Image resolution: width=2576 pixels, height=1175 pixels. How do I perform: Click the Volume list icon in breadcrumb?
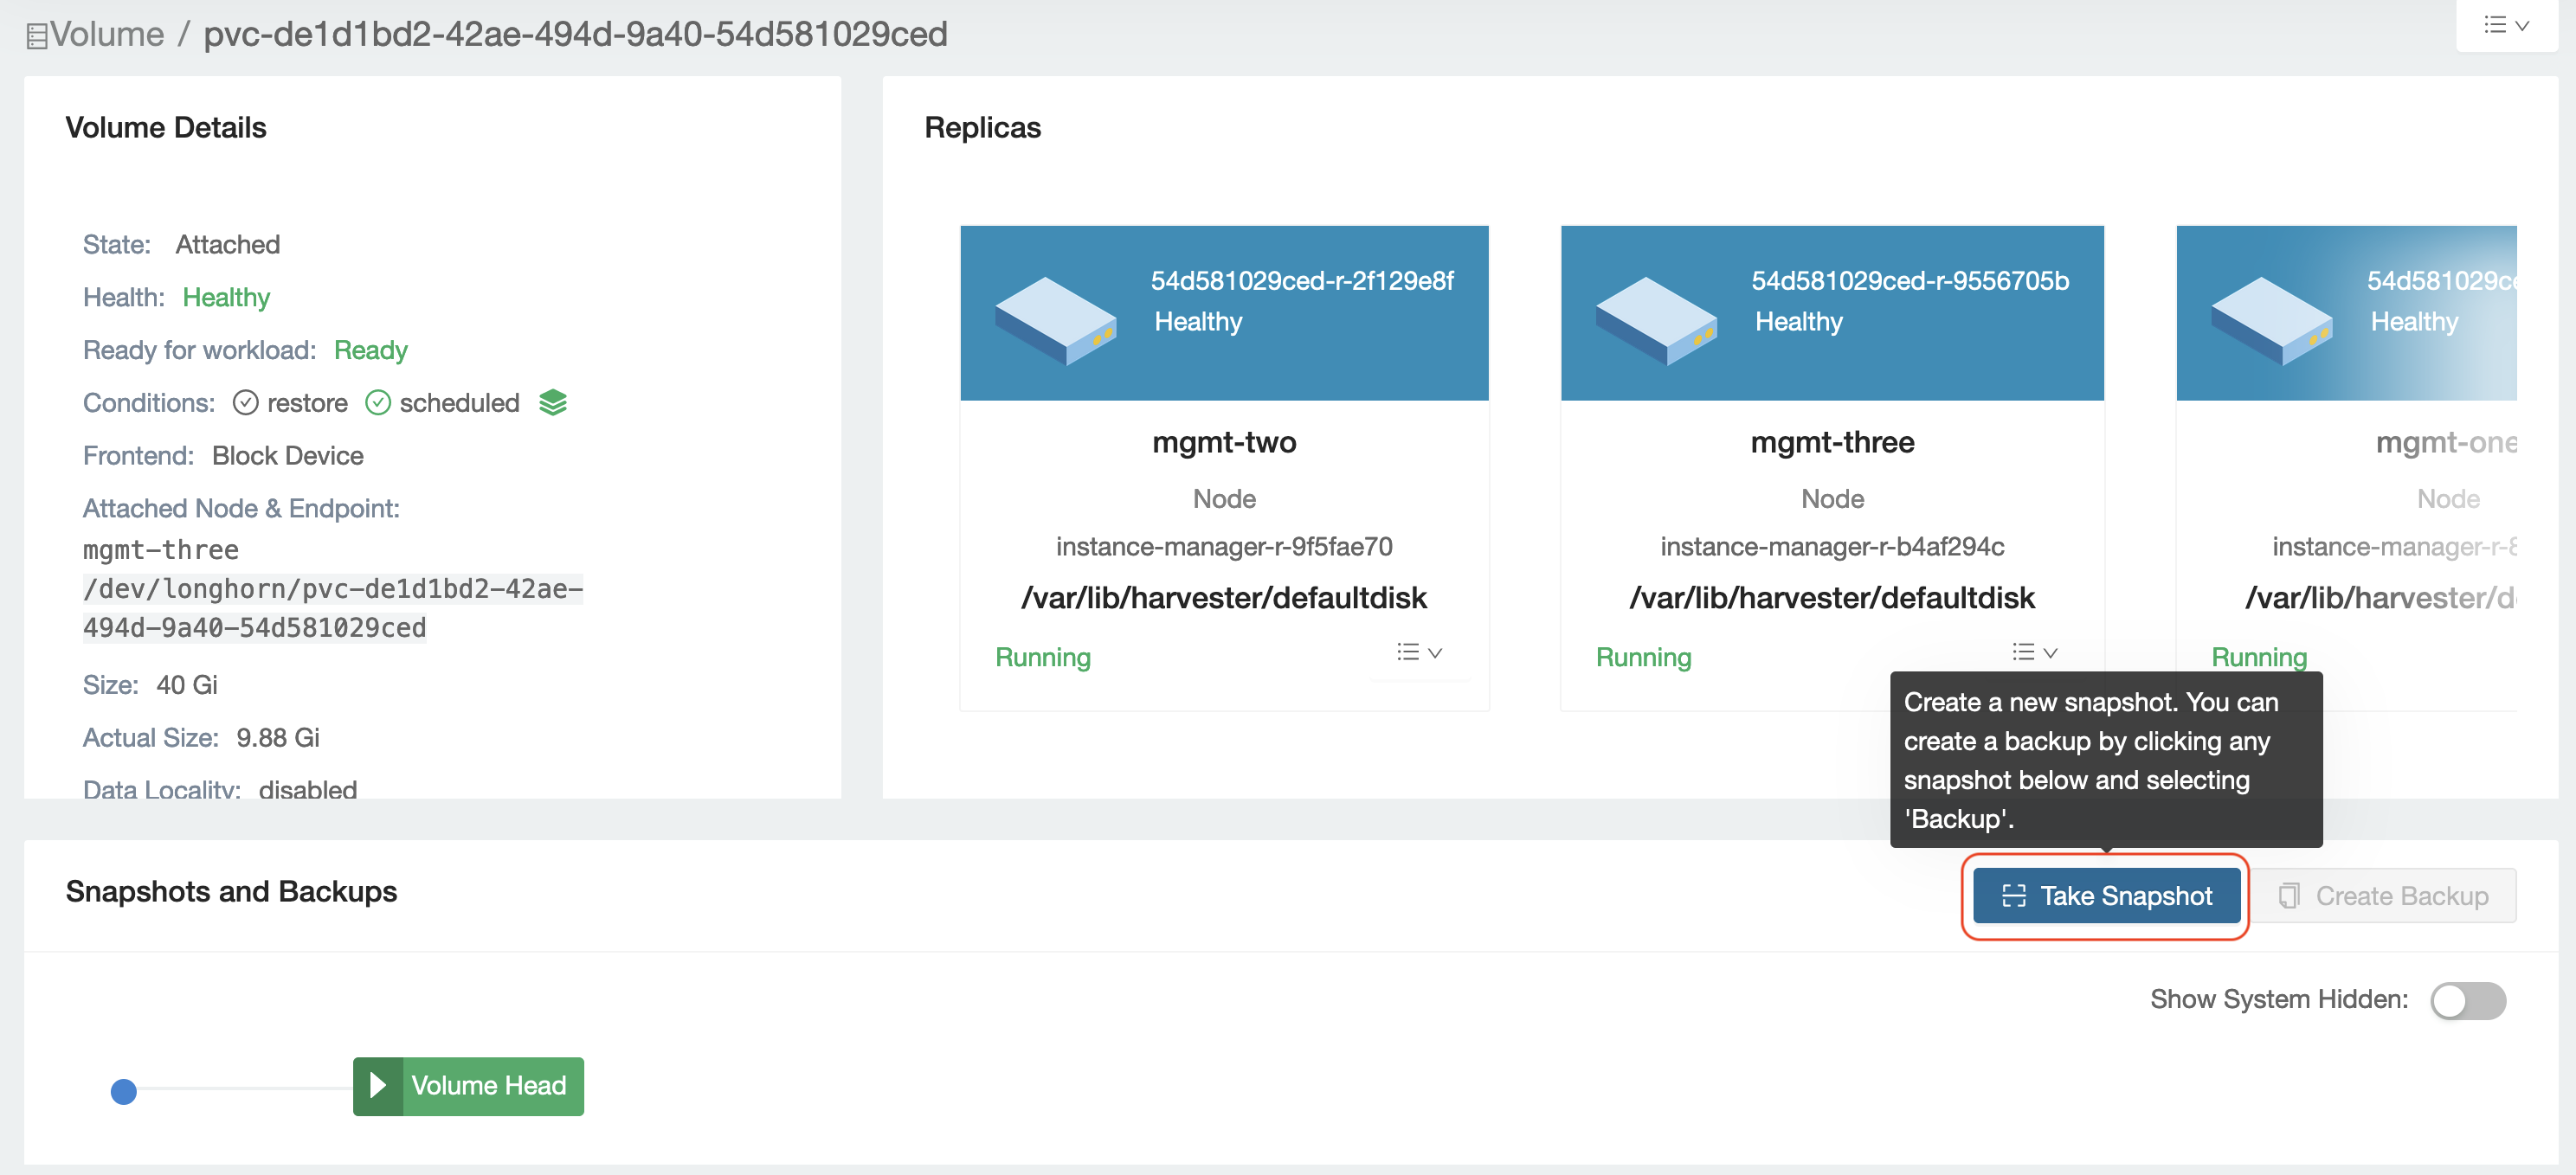pos(36,36)
